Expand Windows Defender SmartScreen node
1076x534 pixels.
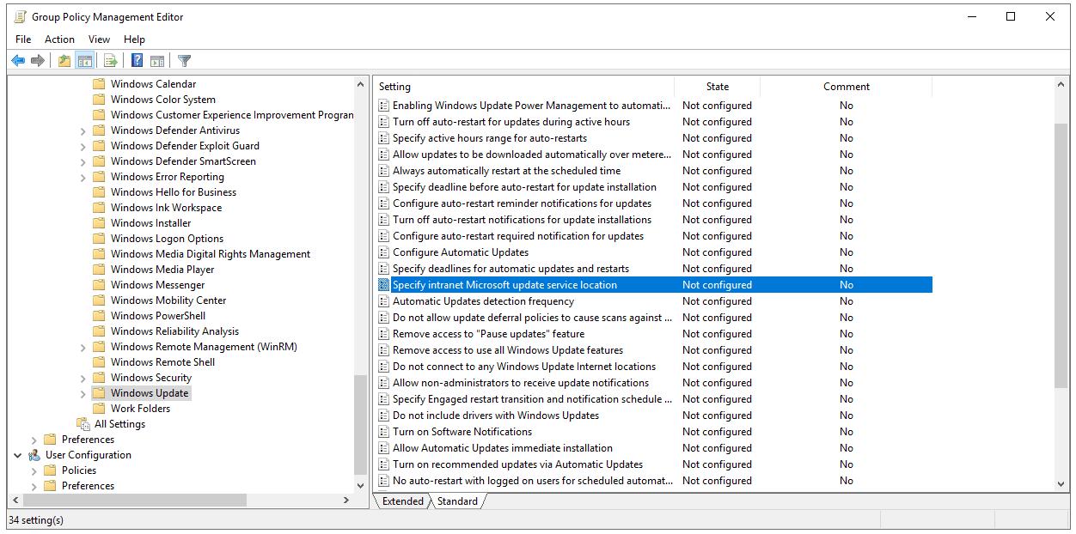83,161
